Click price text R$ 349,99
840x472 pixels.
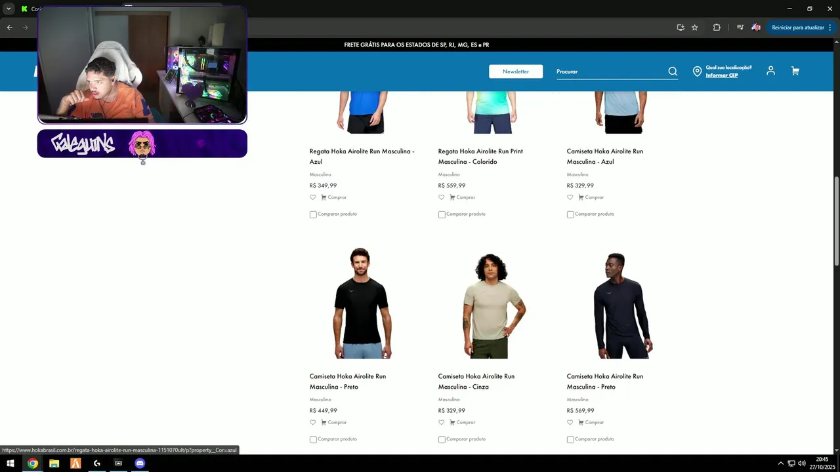click(323, 186)
